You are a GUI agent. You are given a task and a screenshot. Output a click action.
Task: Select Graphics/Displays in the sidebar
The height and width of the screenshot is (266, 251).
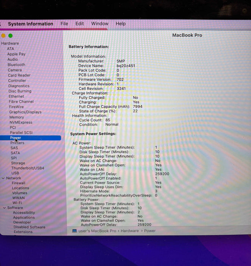[x=25, y=112]
